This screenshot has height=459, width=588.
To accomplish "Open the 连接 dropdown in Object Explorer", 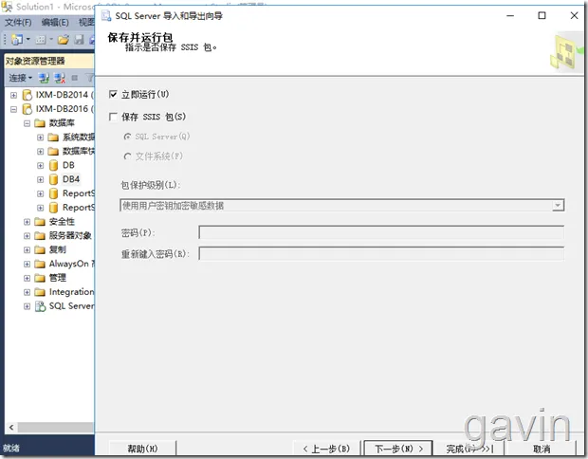I will pyautogui.click(x=20, y=78).
